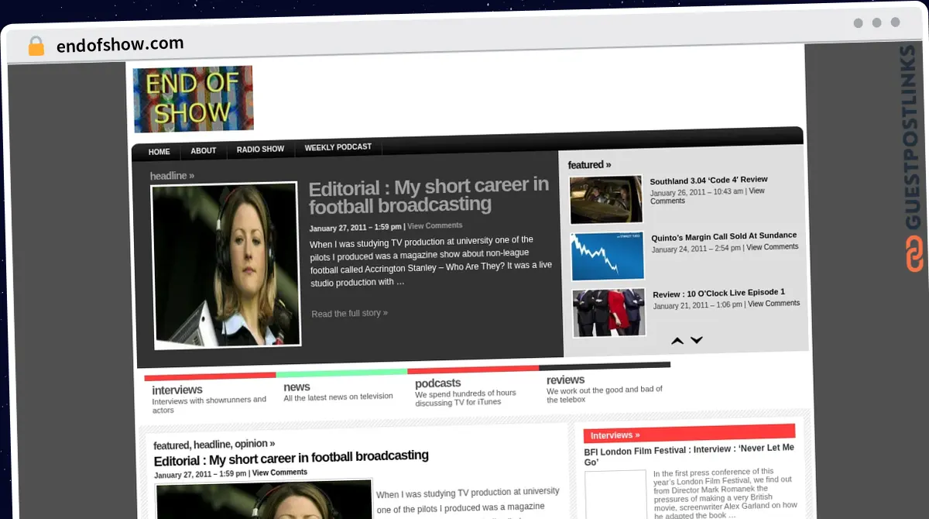Screen dimensions: 929x519
Task: Click the Margin Call stock chart thumbnail
Action: (608, 256)
